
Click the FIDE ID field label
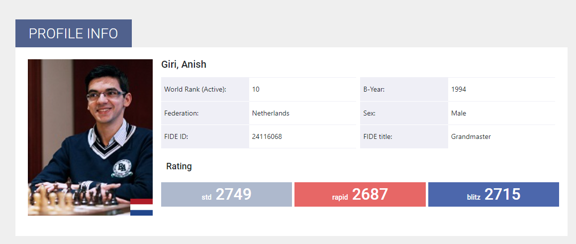[176, 137]
